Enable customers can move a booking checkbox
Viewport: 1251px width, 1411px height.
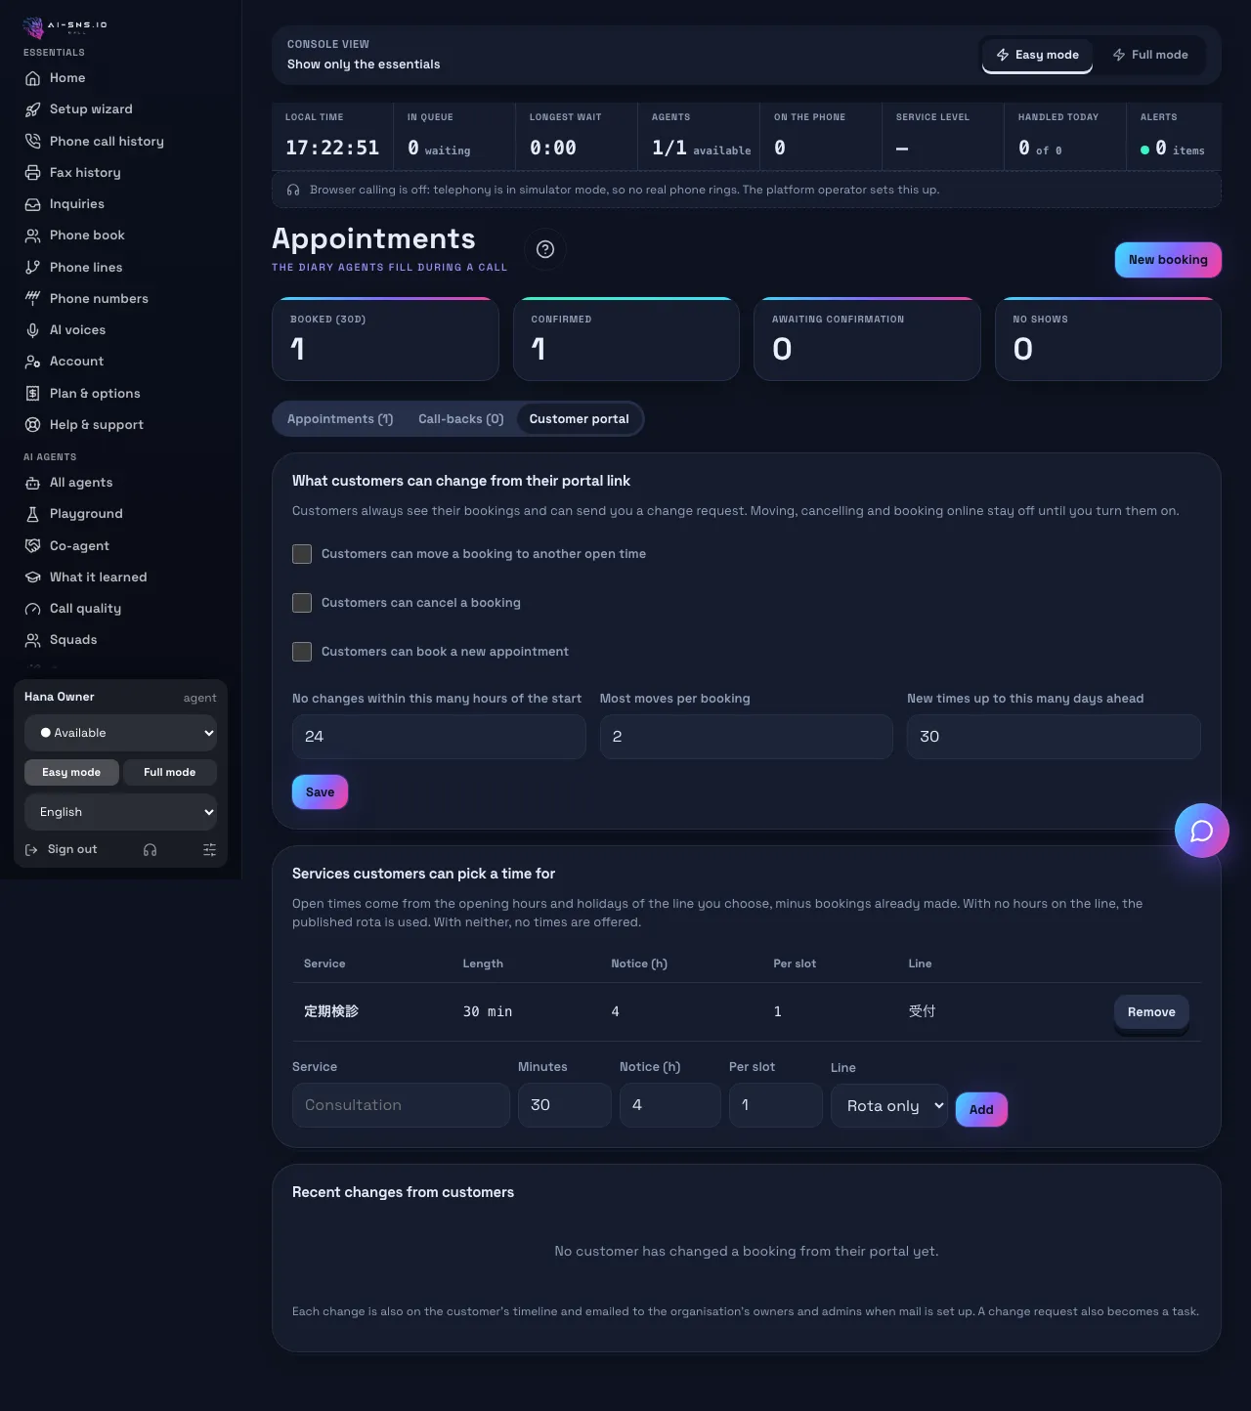(x=302, y=554)
